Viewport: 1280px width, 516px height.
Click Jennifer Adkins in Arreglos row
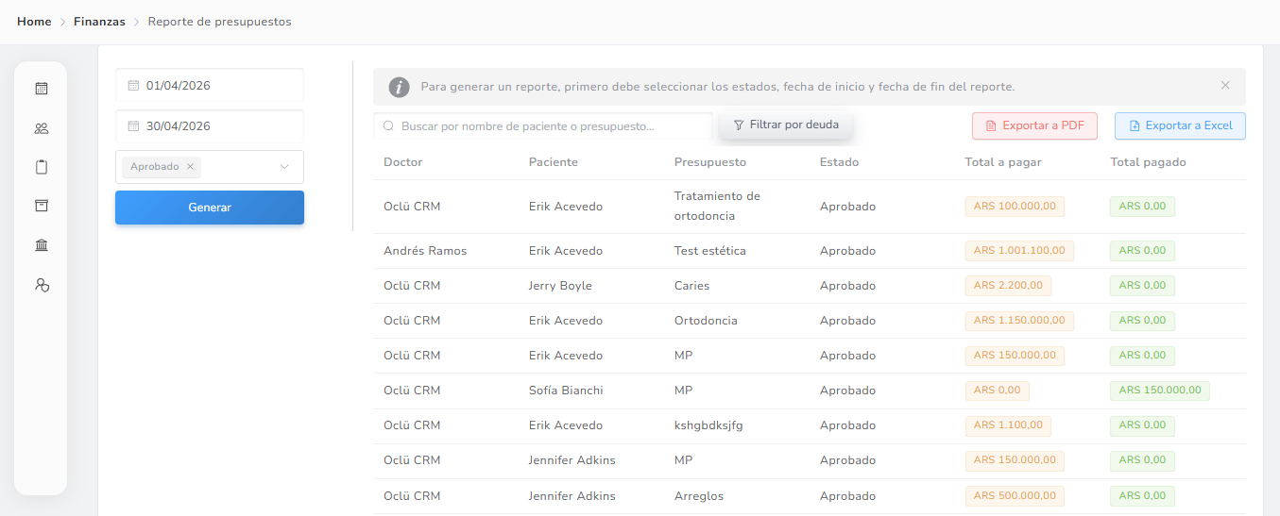click(572, 496)
